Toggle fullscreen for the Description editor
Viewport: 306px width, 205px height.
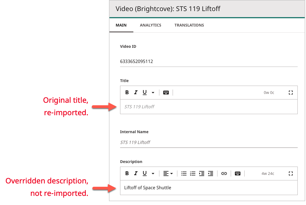point(291,174)
